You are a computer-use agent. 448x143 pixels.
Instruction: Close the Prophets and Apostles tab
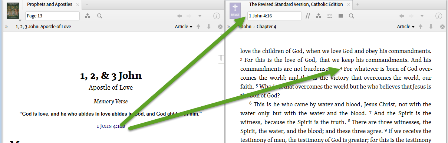coord(78,5)
